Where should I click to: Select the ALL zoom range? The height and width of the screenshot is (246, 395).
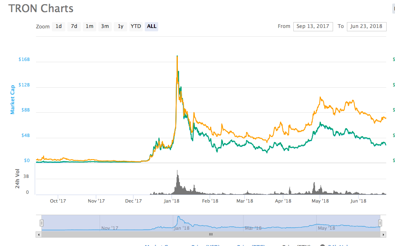coord(151,26)
